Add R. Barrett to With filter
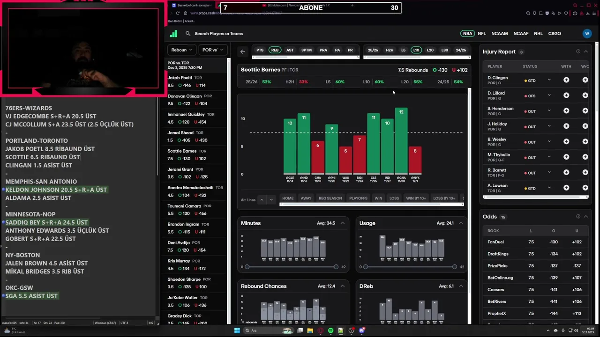 566,173
